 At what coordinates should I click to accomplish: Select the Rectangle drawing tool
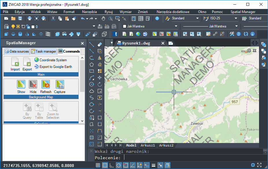[x=92, y=71]
